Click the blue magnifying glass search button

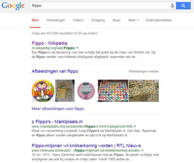point(183,6)
